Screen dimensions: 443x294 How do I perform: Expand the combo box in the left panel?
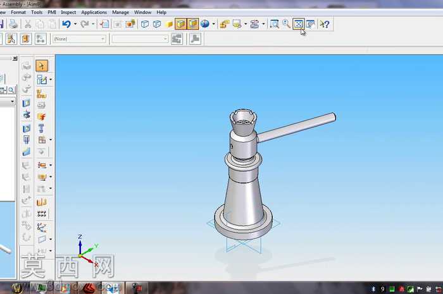point(13,101)
